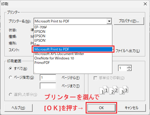Screen dimensions: 150x115
Task: Click the ページから(F) start page field
Action: pyautogui.click(x=48, y=77)
